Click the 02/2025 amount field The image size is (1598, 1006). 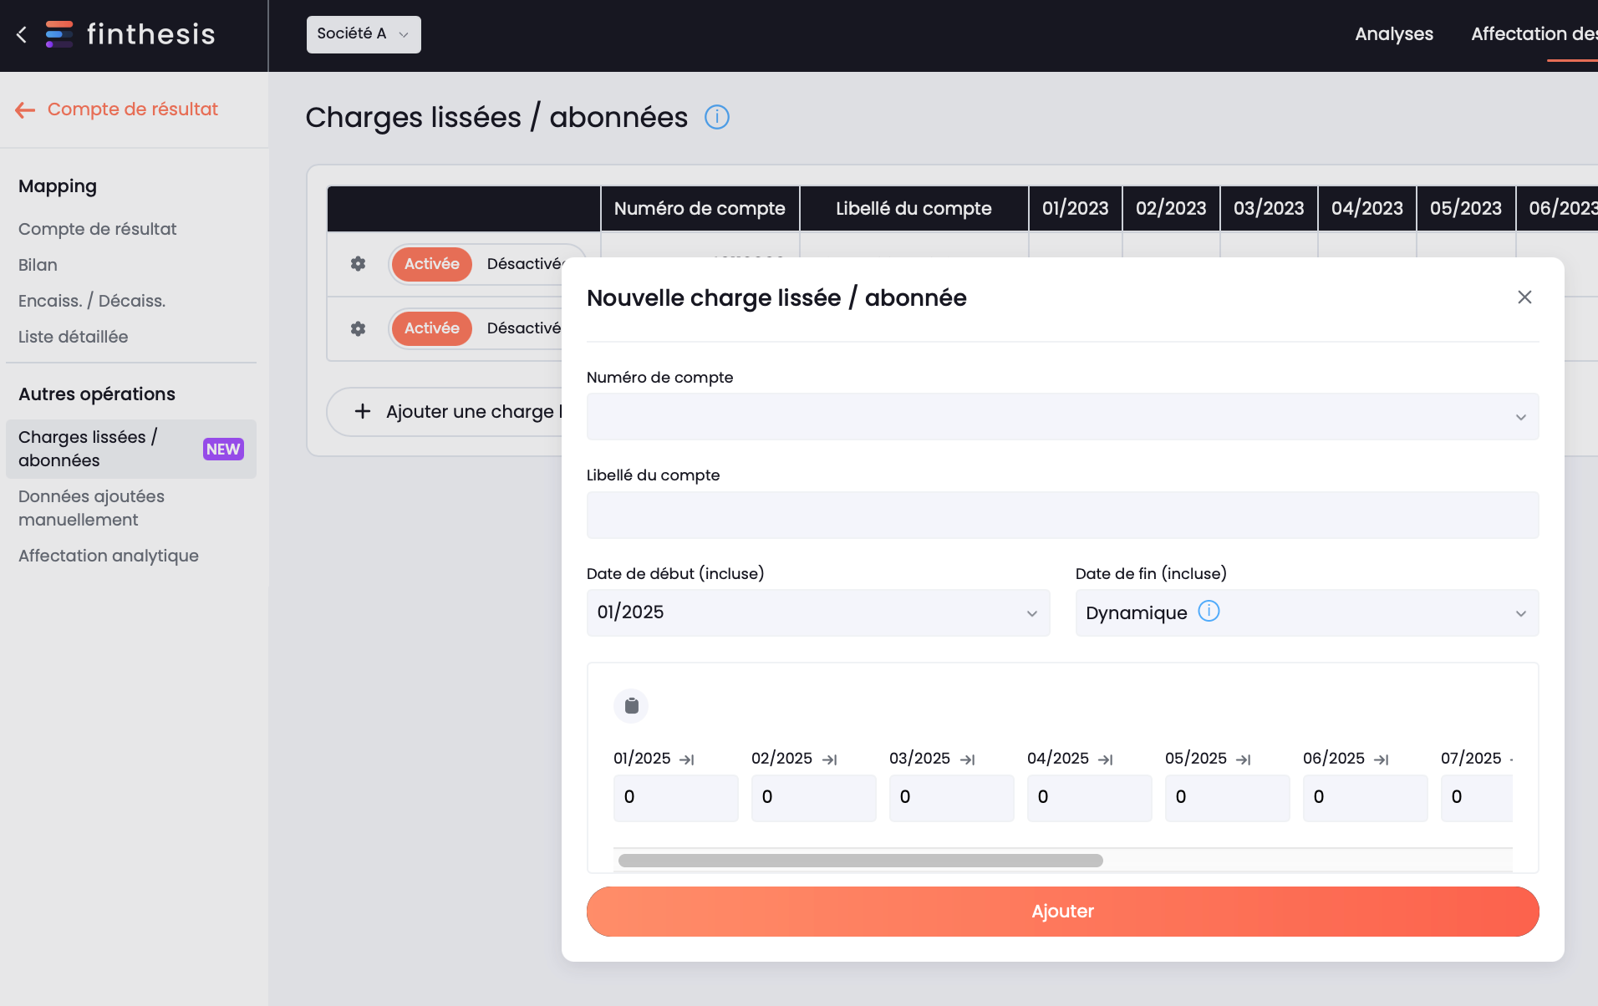point(814,798)
